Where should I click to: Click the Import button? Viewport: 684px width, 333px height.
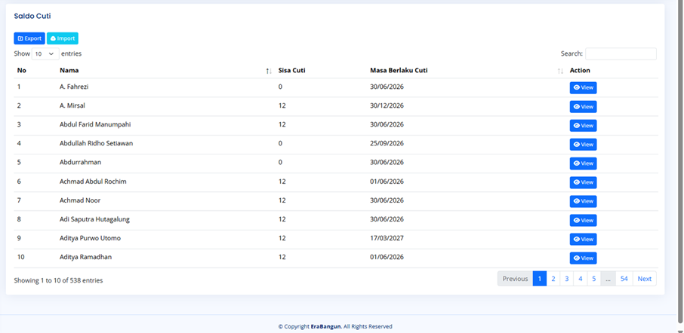(63, 38)
